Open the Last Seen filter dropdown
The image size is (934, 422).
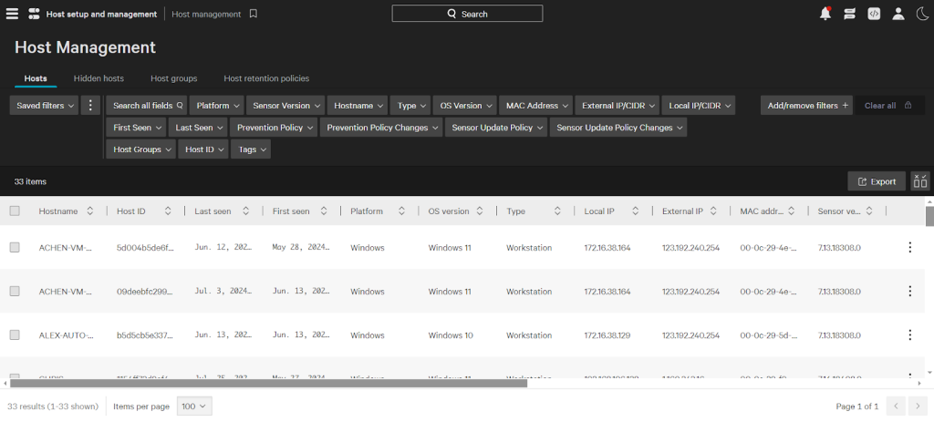click(x=198, y=128)
